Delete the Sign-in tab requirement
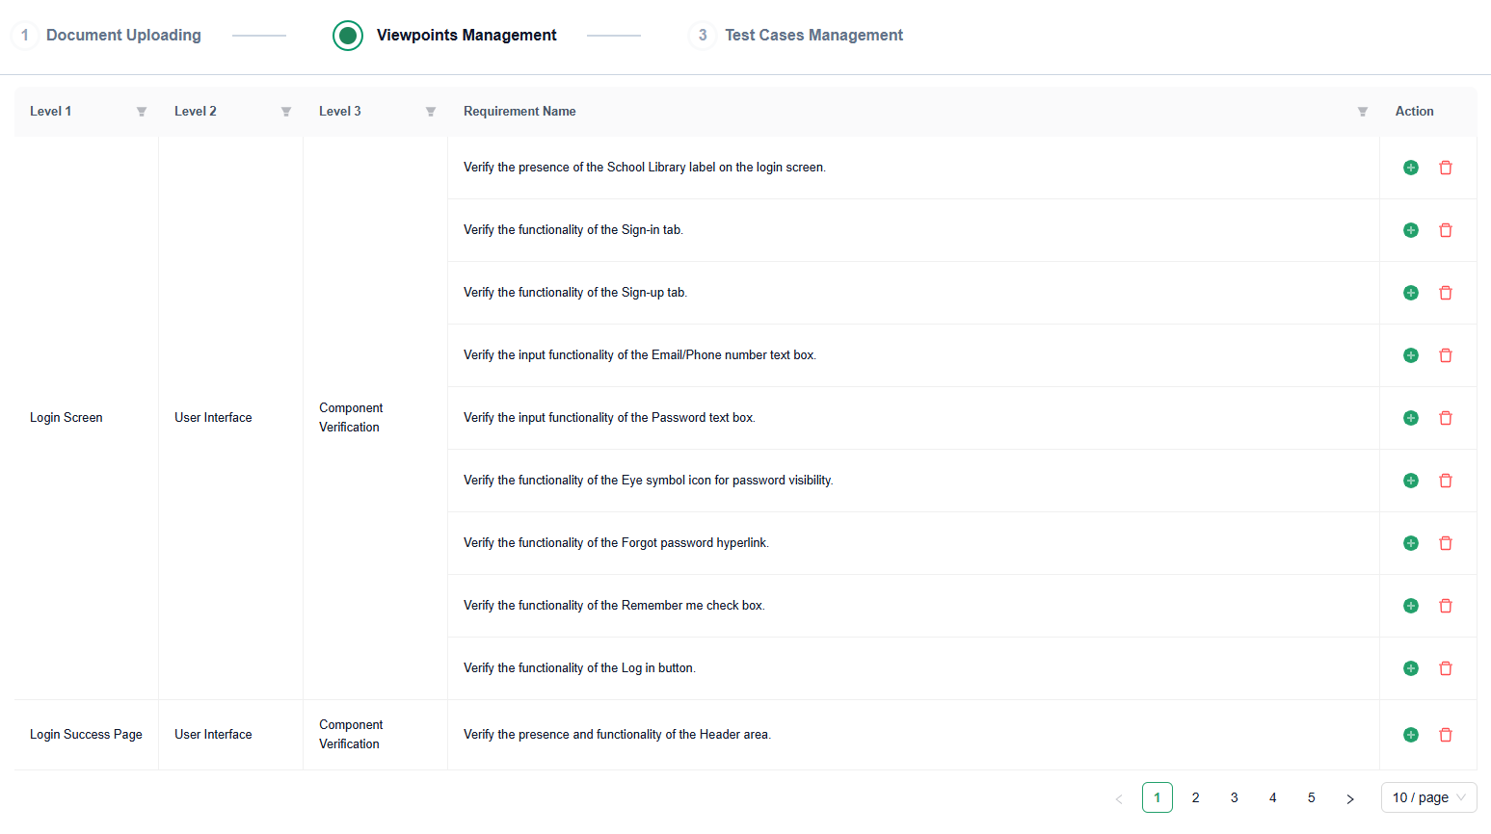 coord(1446,230)
